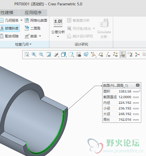Click the 周长 row label
Image resolution: width=146 pixels, height=156 pixels.
pos(107,119)
